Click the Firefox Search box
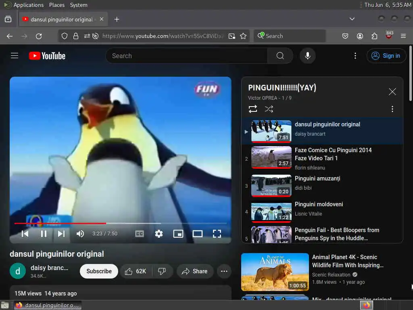413x310 pixels. tap(290, 36)
